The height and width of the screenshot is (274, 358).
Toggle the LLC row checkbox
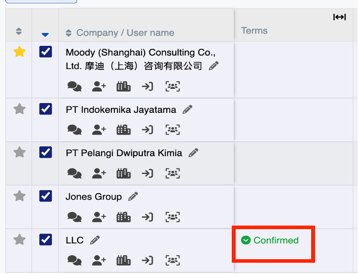(x=45, y=240)
